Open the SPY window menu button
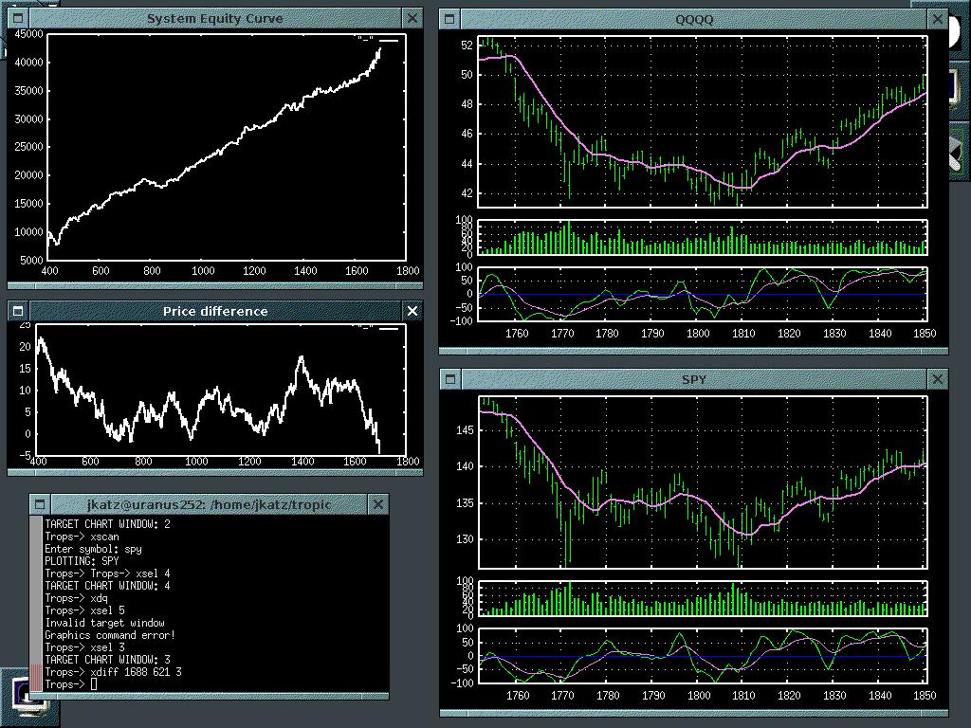Screen dimensions: 971x728 (x=450, y=379)
